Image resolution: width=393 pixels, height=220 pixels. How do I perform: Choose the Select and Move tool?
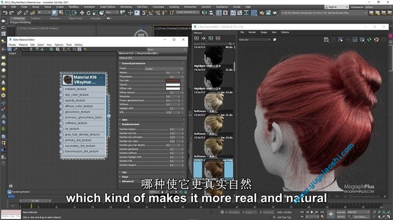pyautogui.click(x=82, y=13)
